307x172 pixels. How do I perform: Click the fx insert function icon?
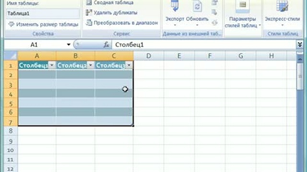(106, 45)
